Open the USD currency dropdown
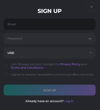The image size is (100, 110). coord(50,53)
